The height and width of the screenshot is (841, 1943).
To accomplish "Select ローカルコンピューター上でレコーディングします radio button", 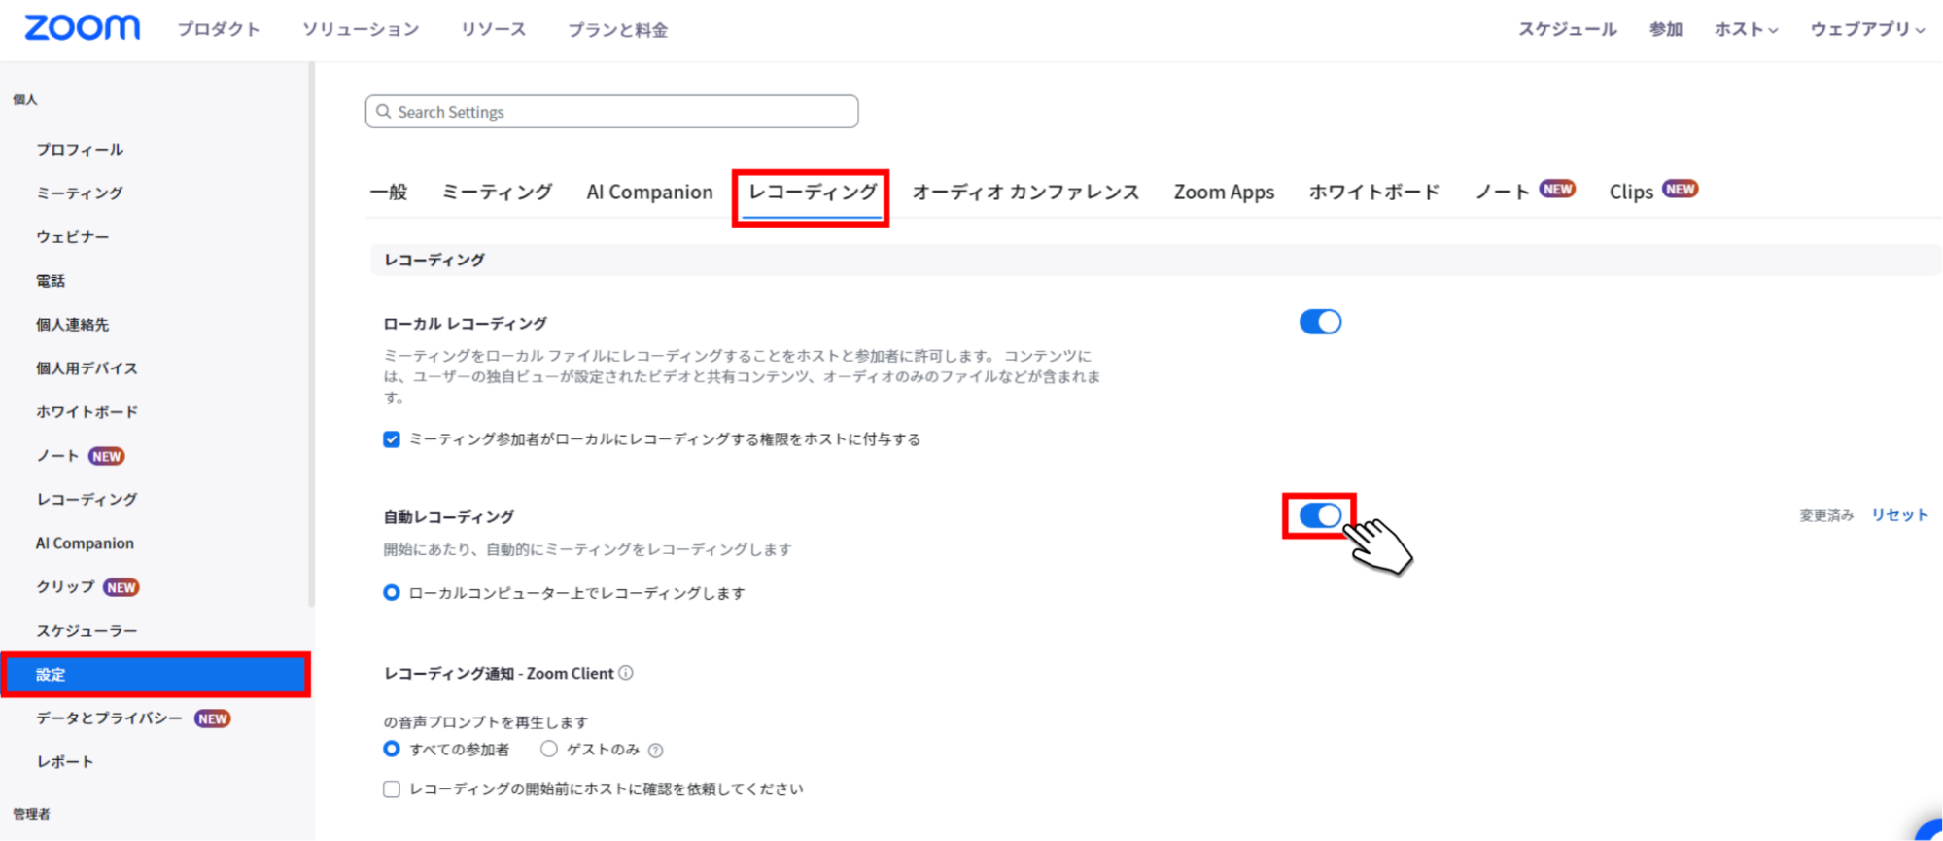I will pos(392,593).
